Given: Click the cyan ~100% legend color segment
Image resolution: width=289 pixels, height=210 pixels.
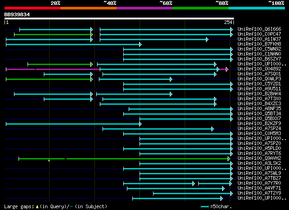Looking at the screenshot, I should click(x=257, y=8).
